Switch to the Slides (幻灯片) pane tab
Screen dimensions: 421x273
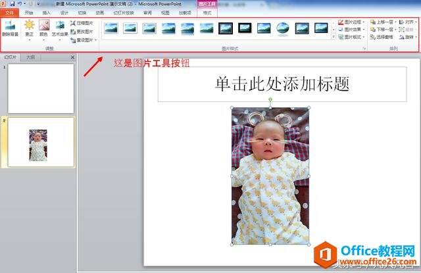[11, 57]
